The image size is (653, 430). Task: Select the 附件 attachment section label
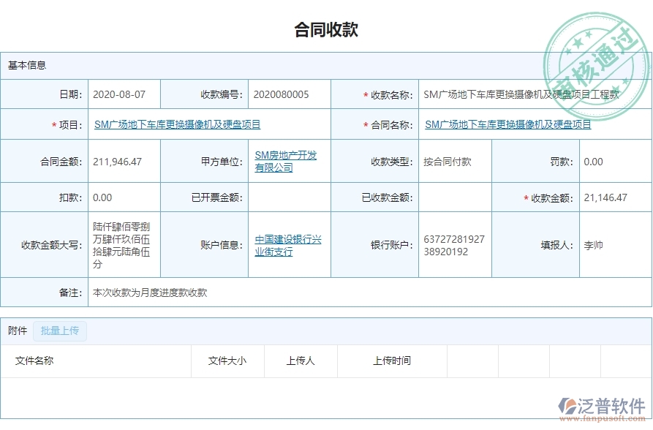(18, 331)
